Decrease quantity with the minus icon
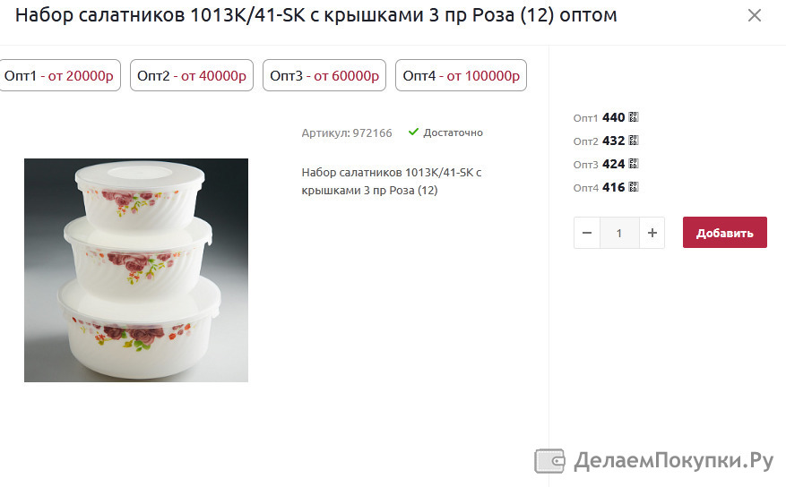Viewport: 786px width, 487px height. point(587,233)
